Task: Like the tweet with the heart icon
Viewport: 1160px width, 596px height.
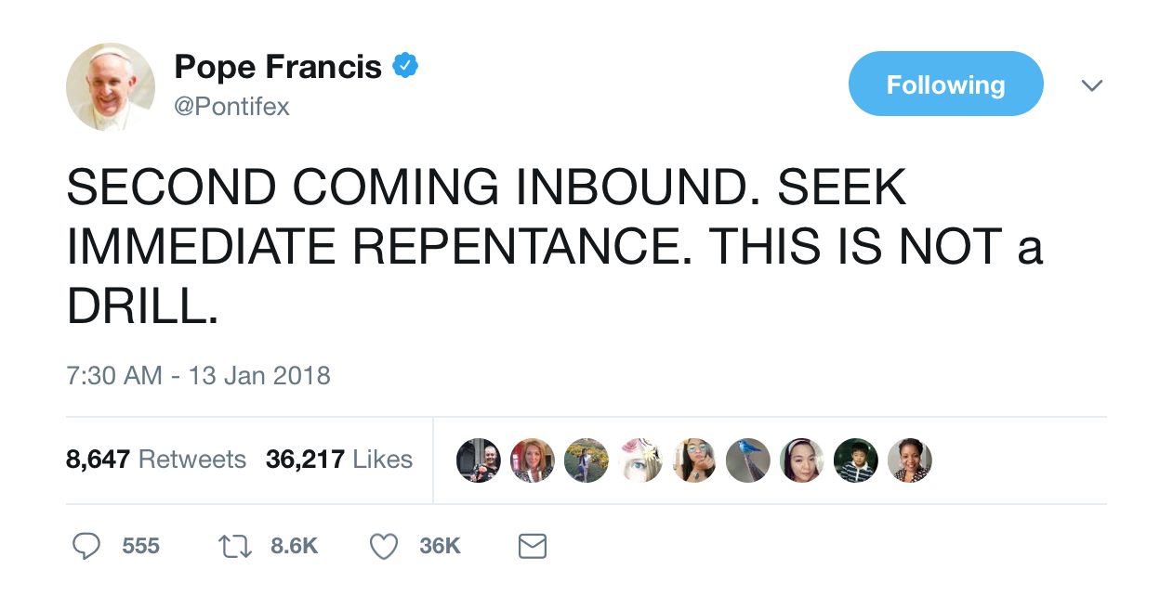Action: [x=384, y=546]
